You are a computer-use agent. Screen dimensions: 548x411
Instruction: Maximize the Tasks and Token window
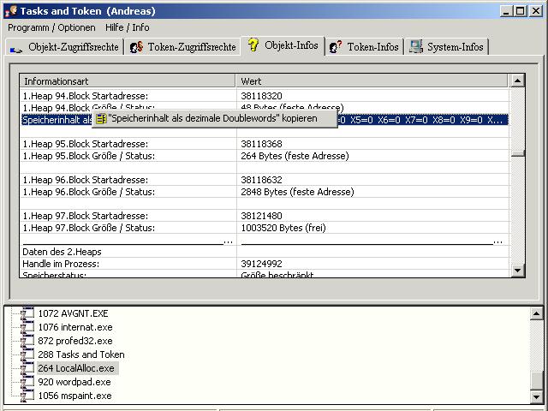point(520,11)
